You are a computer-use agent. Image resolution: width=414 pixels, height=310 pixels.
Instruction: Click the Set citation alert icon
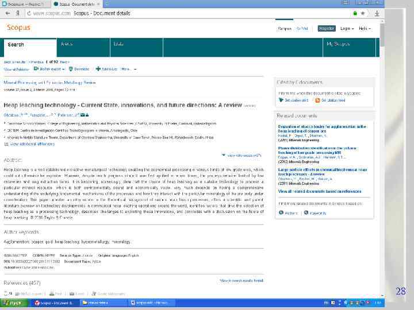click(281, 100)
